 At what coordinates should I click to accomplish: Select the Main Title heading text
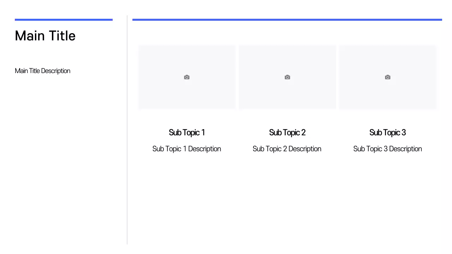pyautogui.click(x=45, y=36)
